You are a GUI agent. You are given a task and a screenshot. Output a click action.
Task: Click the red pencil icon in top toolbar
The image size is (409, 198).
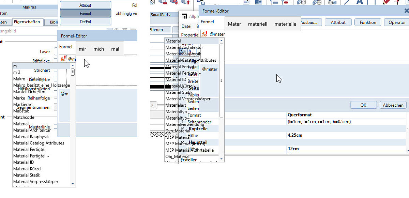pyautogui.click(x=386, y=2)
